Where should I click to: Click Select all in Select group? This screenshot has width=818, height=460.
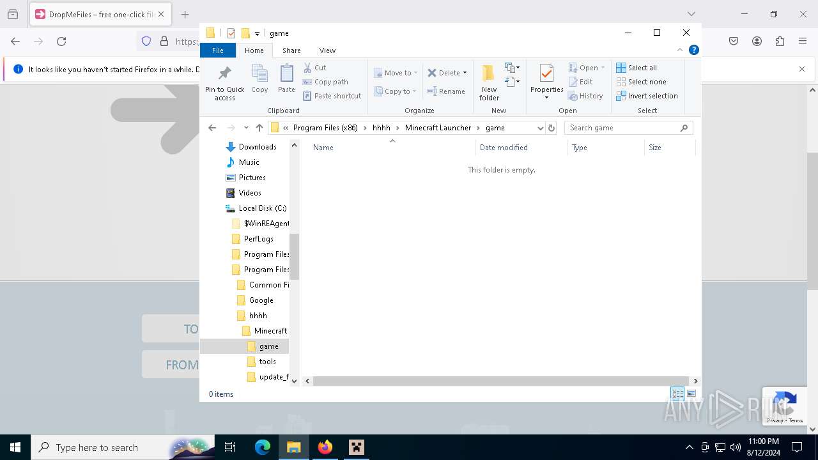pyautogui.click(x=637, y=68)
